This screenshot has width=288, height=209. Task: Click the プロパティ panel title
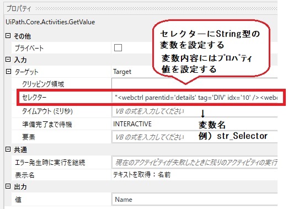pyautogui.click(x=19, y=9)
